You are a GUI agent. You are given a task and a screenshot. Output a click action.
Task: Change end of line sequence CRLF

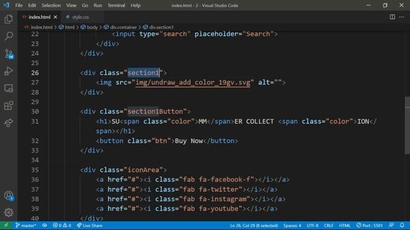pyautogui.click(x=329, y=226)
